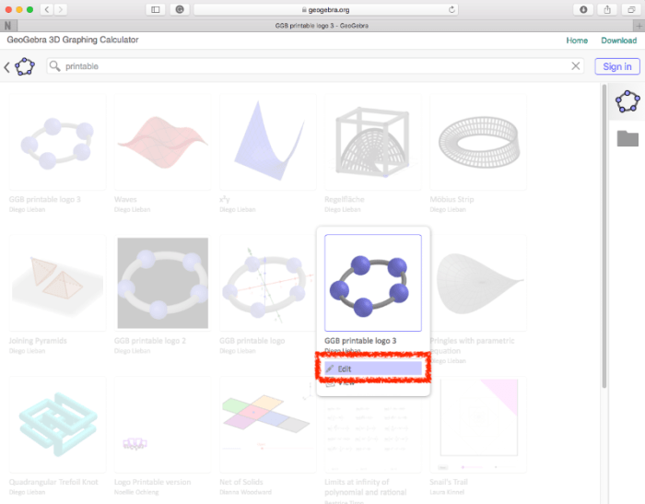The width and height of the screenshot is (645, 504).
Task: Open the Download link
Action: click(618, 41)
